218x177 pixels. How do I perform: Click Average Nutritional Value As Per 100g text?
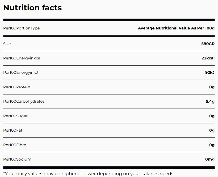point(176,28)
